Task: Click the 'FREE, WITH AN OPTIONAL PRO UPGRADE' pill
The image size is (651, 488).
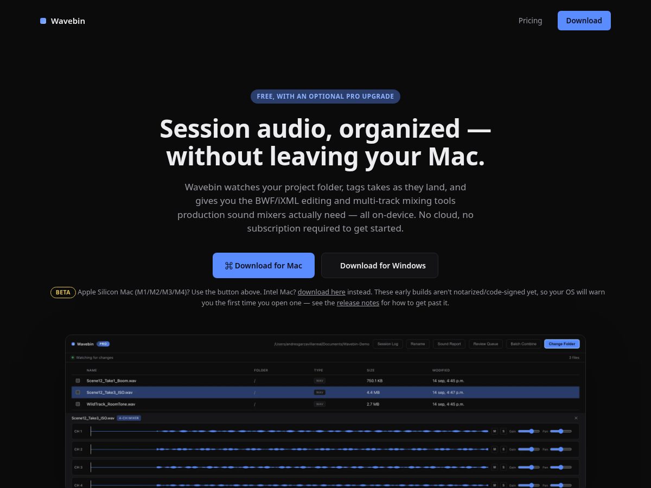Action: (x=325, y=97)
